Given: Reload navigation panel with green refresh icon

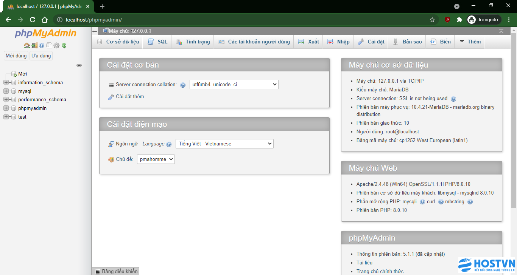Looking at the screenshot, I should click(x=64, y=45).
